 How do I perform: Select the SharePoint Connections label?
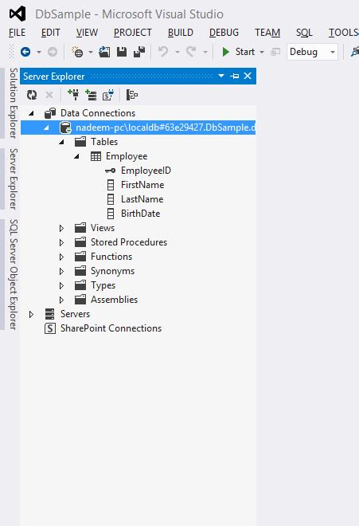click(x=111, y=328)
